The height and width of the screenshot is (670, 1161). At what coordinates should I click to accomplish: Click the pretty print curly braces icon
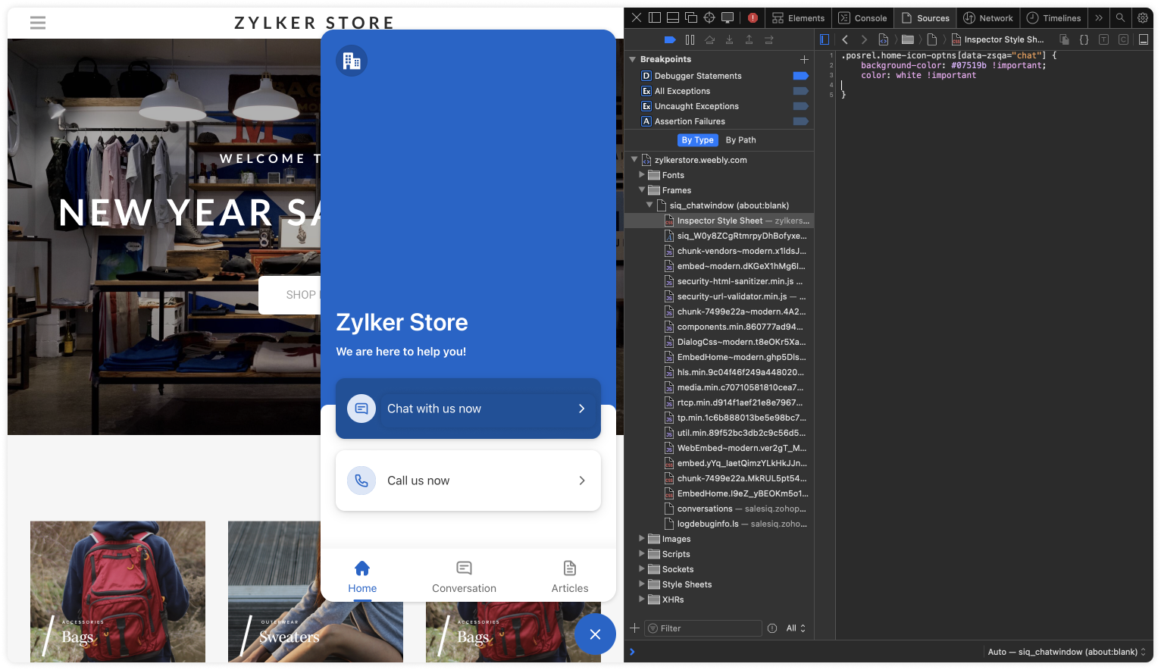(x=1084, y=39)
